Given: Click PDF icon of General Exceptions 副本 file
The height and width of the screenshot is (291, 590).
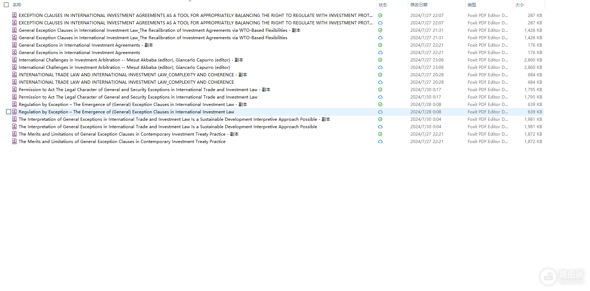Looking at the screenshot, I should [x=14, y=45].
